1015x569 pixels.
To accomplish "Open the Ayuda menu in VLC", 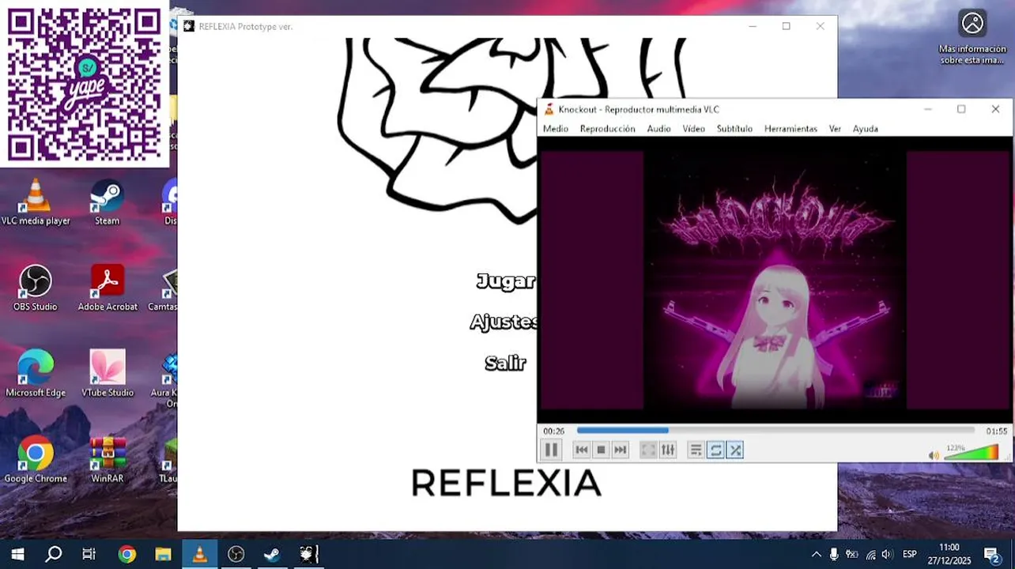I will [x=865, y=129].
